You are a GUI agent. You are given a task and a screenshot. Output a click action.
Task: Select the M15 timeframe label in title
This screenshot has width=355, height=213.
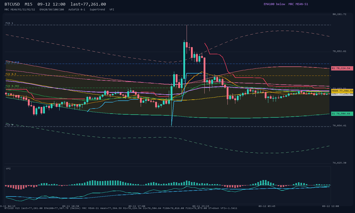pyautogui.click(x=28, y=4)
